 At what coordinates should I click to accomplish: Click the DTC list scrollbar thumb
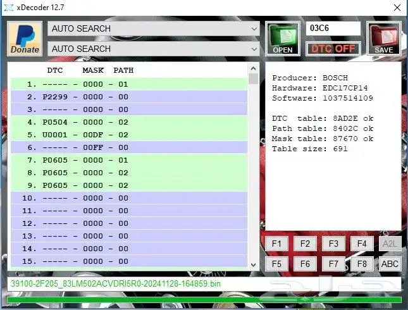(253, 79)
